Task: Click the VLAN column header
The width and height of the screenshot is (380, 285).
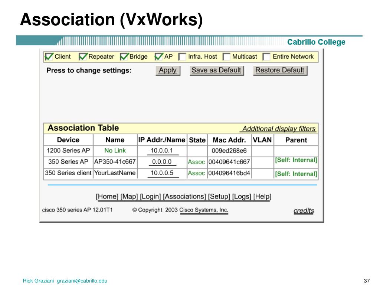Action: [x=262, y=140]
